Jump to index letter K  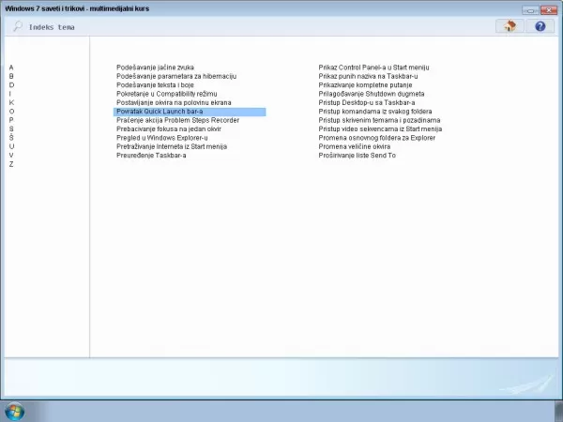11,102
